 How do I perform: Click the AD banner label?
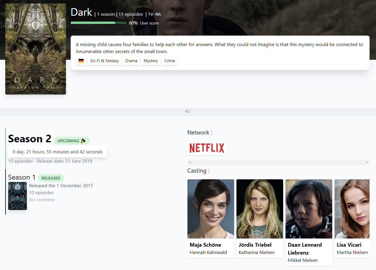pos(187,111)
